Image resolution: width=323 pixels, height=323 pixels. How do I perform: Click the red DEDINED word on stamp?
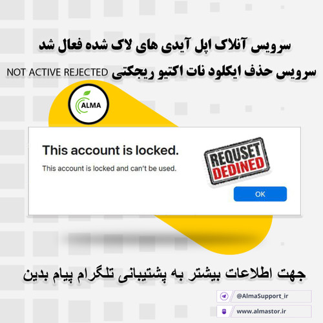coord(238,169)
